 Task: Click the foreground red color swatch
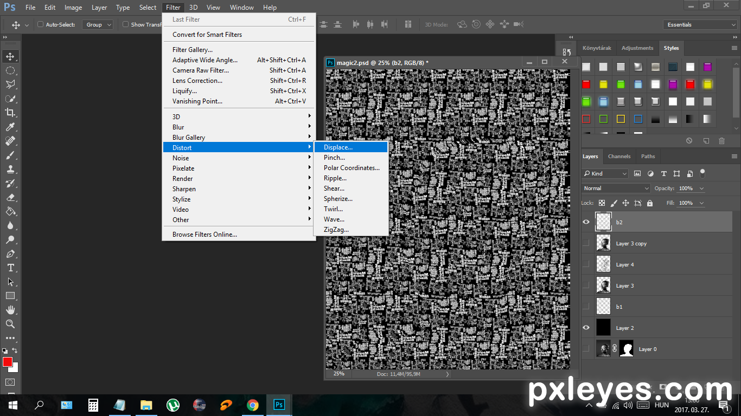coord(8,362)
